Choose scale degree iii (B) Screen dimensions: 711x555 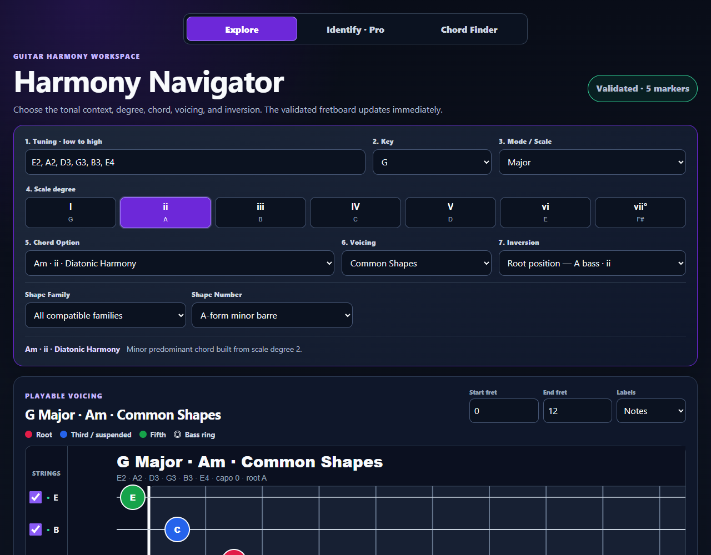(261, 212)
